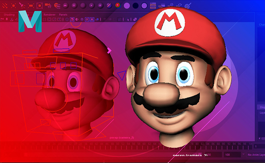Viewport: 265px width, 163px height.
Task: Pick the flat purple circle beside ramp shader
Action: tap(127, 6)
